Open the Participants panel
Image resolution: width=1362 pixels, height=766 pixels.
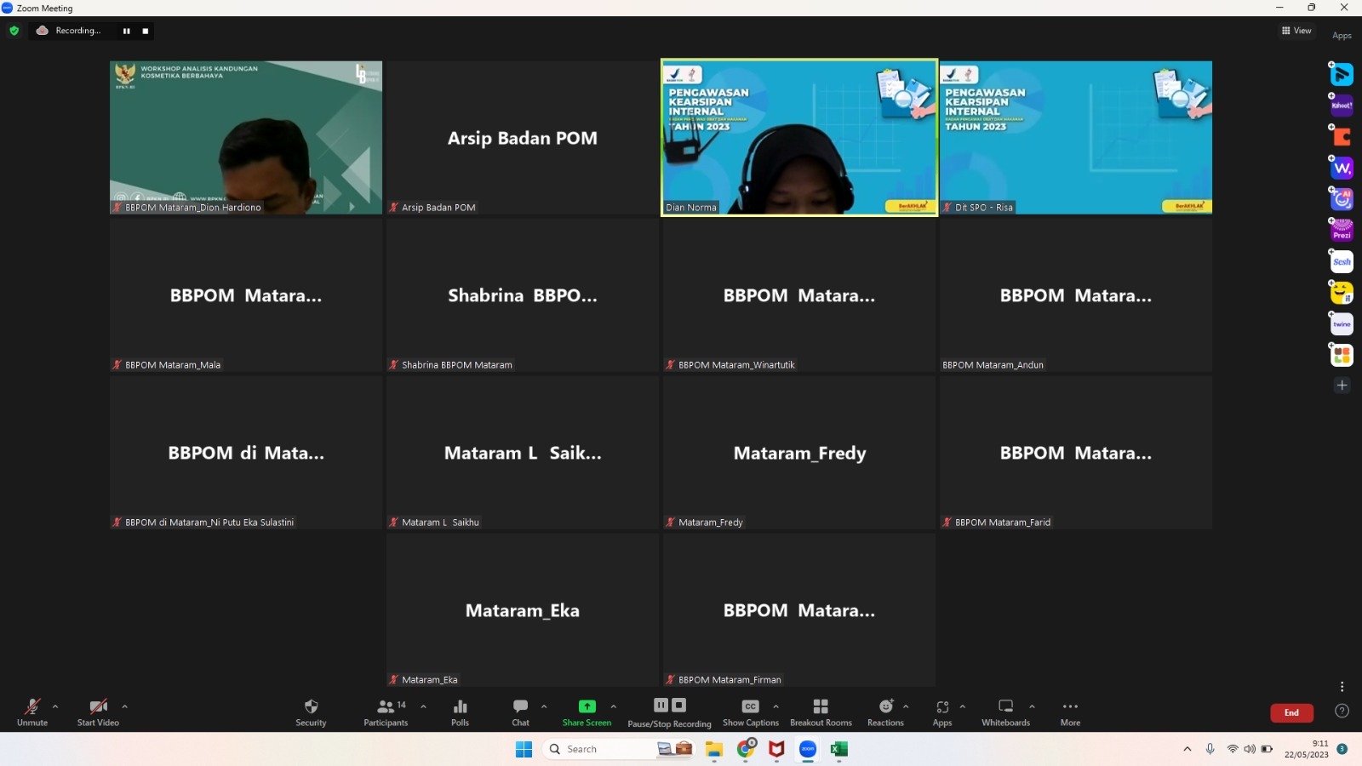point(386,712)
